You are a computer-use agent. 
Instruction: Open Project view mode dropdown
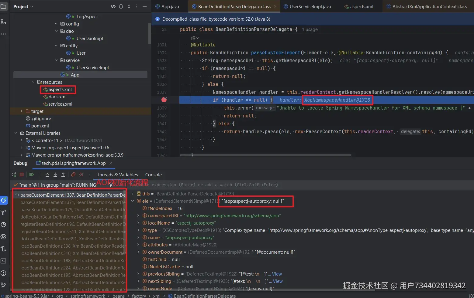(23, 6)
